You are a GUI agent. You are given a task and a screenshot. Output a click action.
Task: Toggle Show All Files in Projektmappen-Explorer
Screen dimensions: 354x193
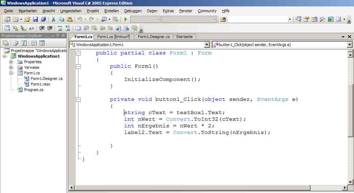[16, 43]
